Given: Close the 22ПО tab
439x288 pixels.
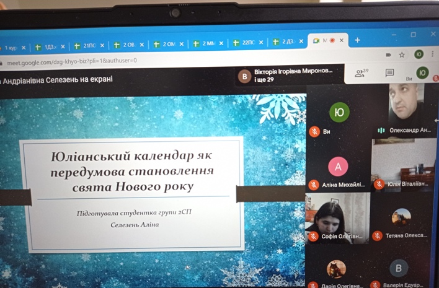Looking at the screenshot, I should pyautogui.click(x=261, y=42).
